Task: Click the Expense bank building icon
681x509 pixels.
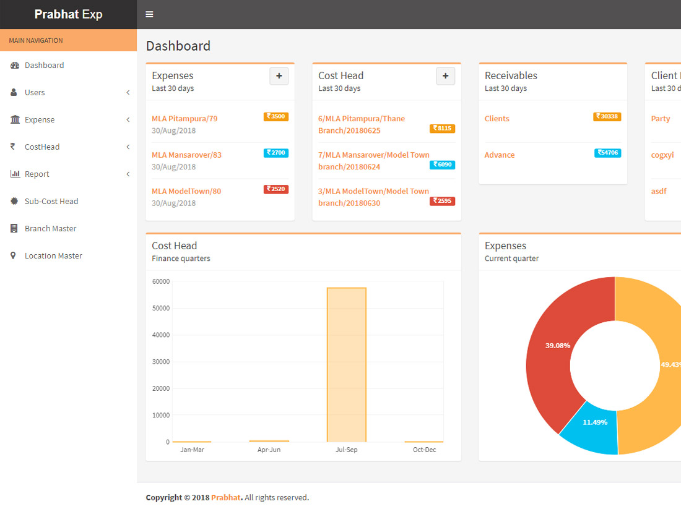Action: [15, 120]
